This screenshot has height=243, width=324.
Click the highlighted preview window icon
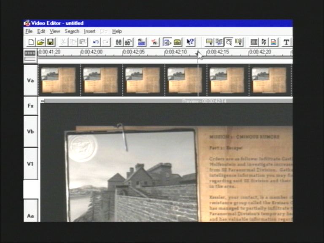pos(167,42)
